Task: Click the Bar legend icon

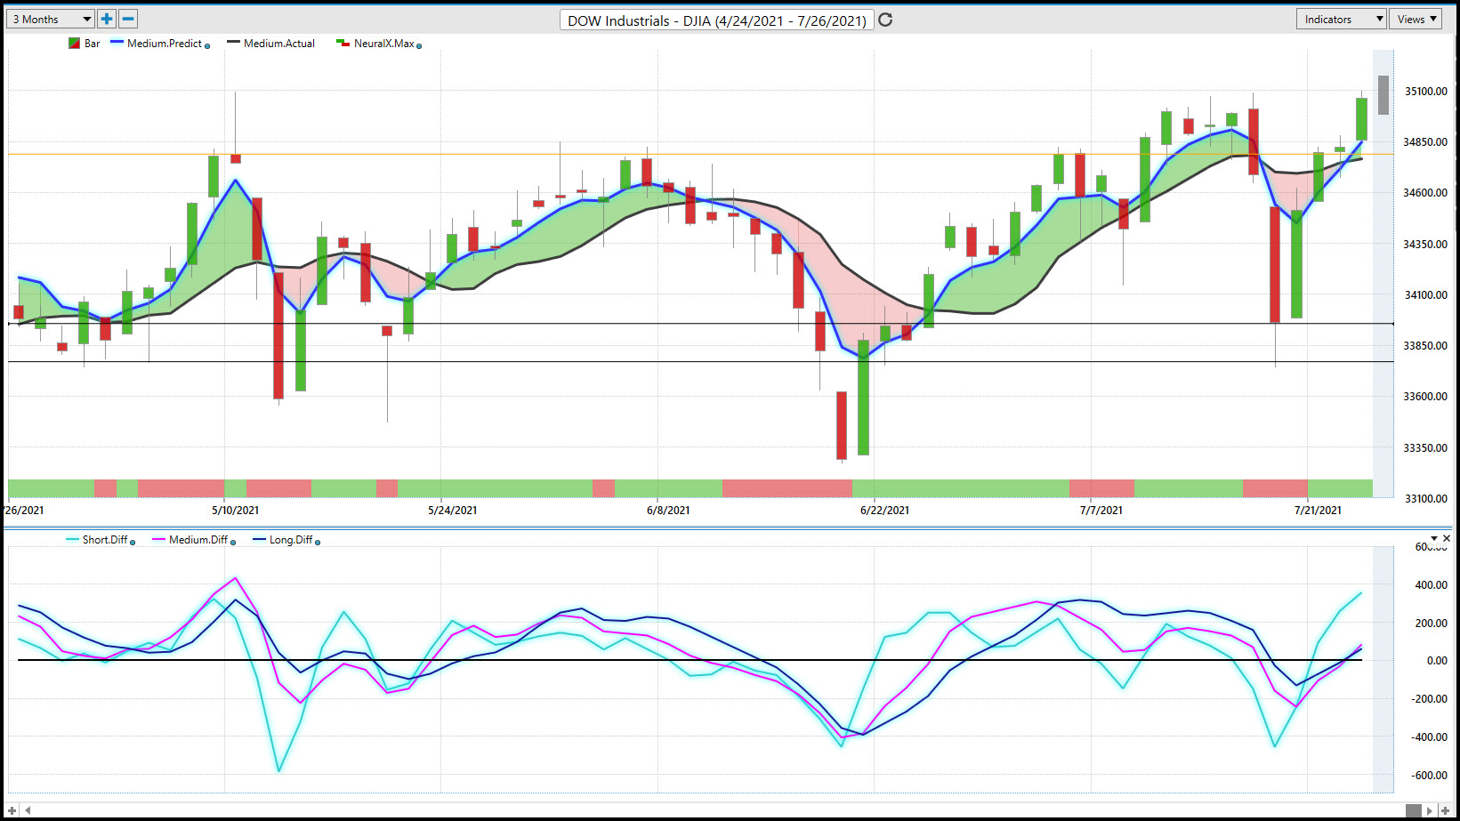Action: click(75, 43)
